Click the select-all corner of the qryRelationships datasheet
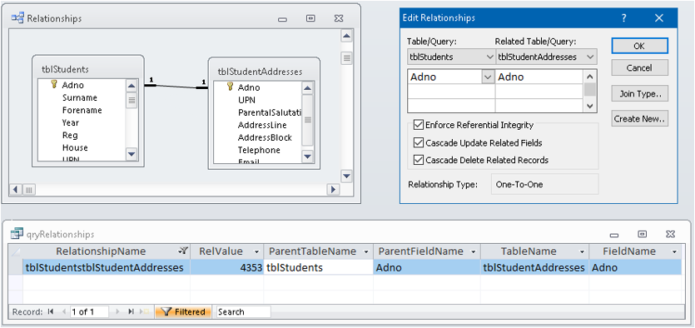Image resolution: width=695 pixels, height=328 pixels. point(16,251)
